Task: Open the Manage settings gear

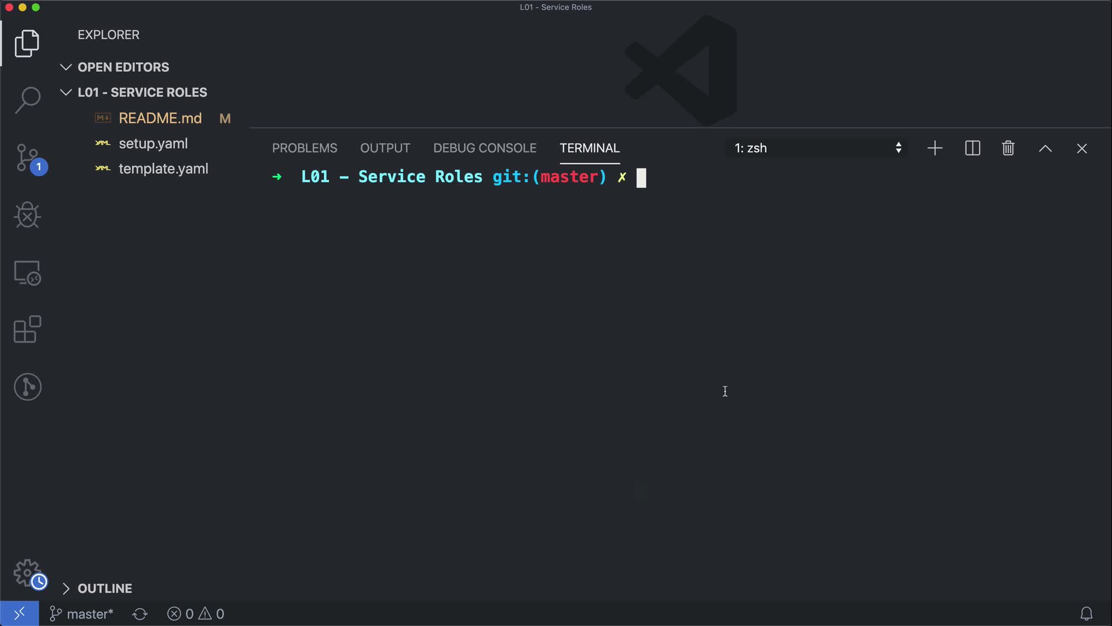Action: click(x=27, y=573)
